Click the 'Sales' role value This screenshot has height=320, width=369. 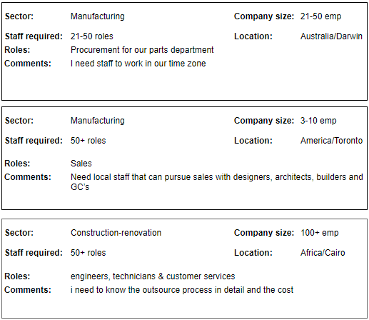[x=81, y=164]
